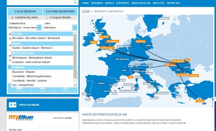The height and width of the screenshot is (131, 216).
Task: Open the DESTINATII menu
Action: 97,3
